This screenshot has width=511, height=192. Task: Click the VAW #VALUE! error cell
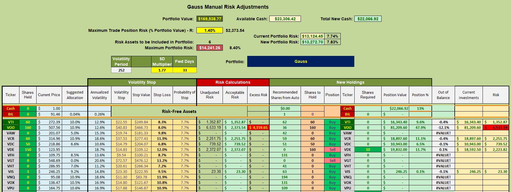[443, 133]
